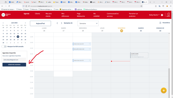This screenshot has width=173, height=98.
Task: Open the Agenda menu item
Action: click(27, 14)
